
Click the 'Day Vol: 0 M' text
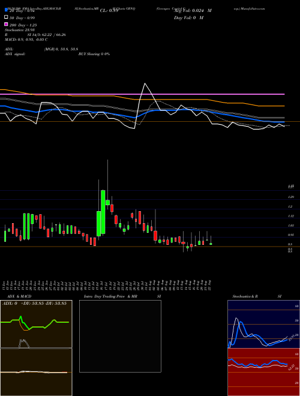[x=188, y=17]
